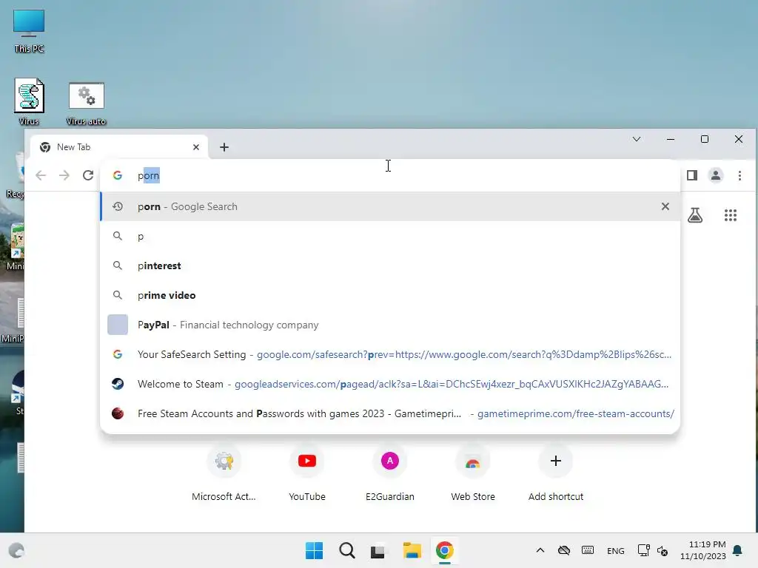This screenshot has width=758, height=568.
Task: Open the Google apps grid
Action: click(731, 215)
